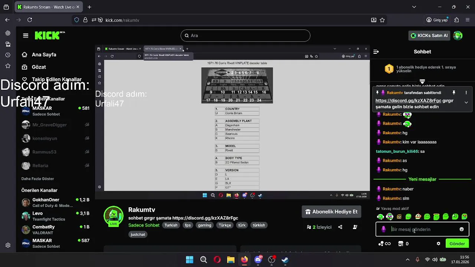Open Discord from the Windows taskbar

tap(258, 260)
